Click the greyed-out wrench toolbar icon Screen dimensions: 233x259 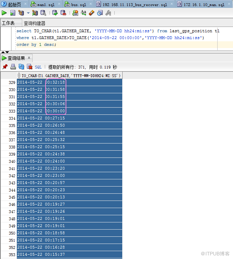108,13
